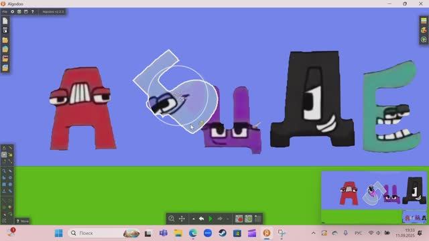This screenshot has width=429, height=241.
Task: Select the Plane tool
Action: [4, 191]
